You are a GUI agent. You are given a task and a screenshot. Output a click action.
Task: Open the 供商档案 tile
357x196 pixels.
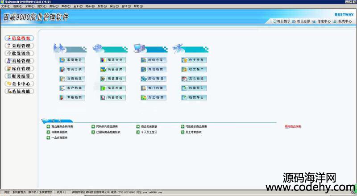(72, 79)
